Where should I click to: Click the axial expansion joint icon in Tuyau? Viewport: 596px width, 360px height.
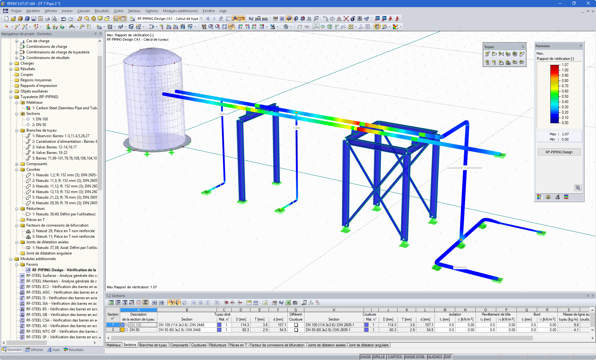coord(515,62)
